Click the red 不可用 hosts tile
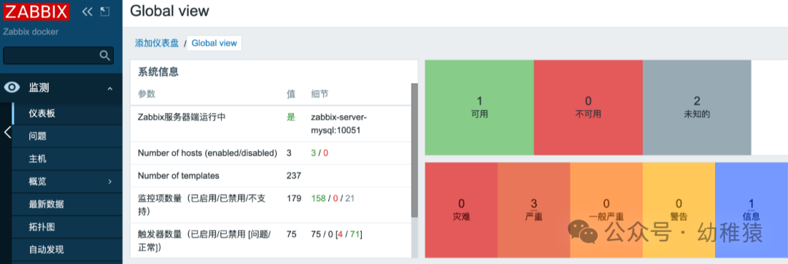The image size is (788, 264). (x=588, y=107)
